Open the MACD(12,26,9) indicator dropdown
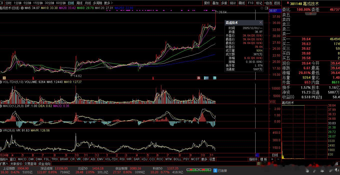 (x=1, y=106)
